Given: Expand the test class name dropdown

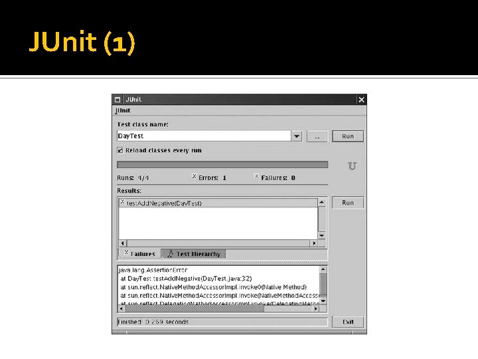Looking at the screenshot, I should [x=297, y=136].
